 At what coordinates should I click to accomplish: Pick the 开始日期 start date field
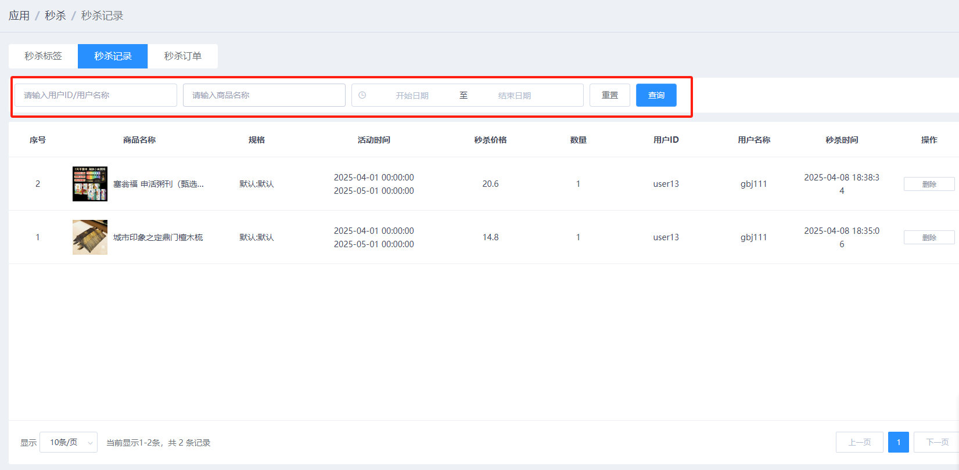[x=412, y=96]
